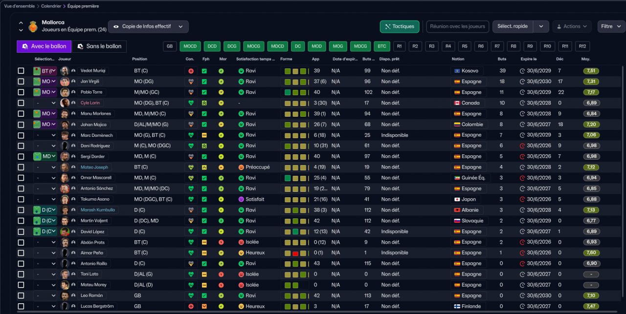This screenshot has width=626, height=314.
Task: Click the Sélect. rapide button
Action: coord(513,26)
